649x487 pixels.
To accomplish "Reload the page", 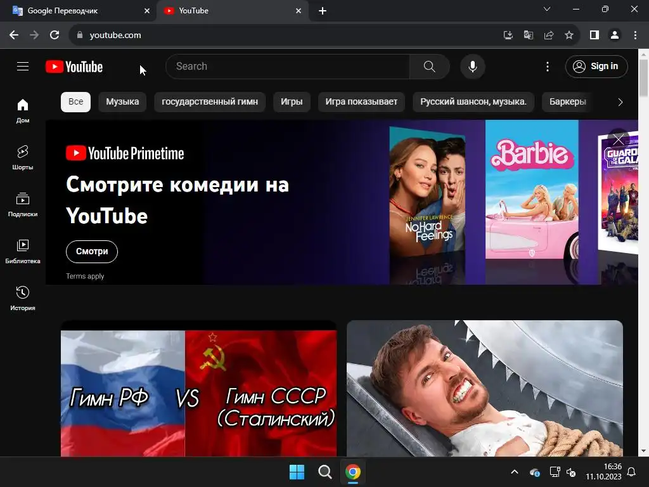I will pos(55,36).
